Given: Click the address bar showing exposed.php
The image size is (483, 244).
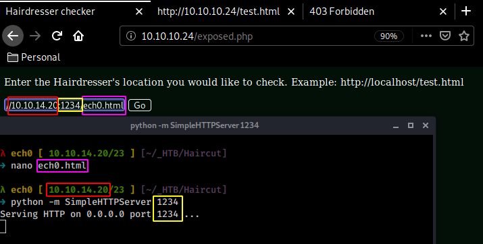Looking at the screenshot, I should coord(247,36).
